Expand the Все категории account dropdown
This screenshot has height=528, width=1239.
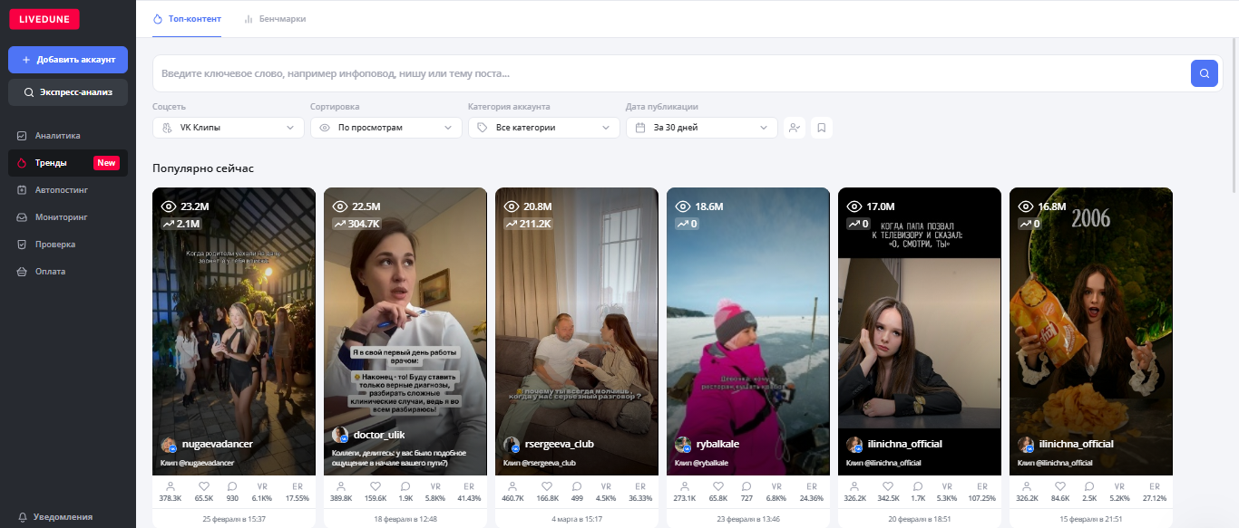click(x=543, y=128)
